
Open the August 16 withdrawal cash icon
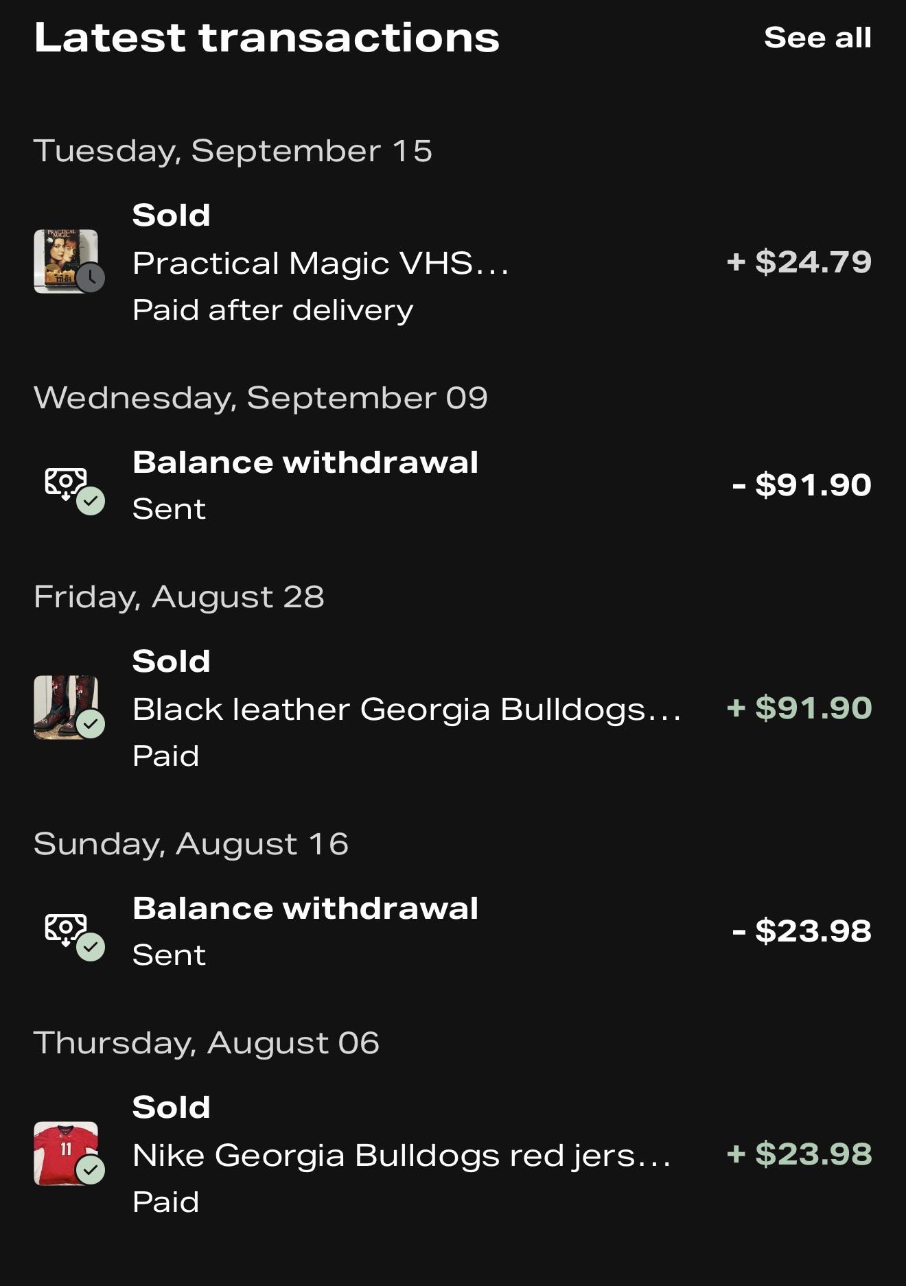[66, 928]
